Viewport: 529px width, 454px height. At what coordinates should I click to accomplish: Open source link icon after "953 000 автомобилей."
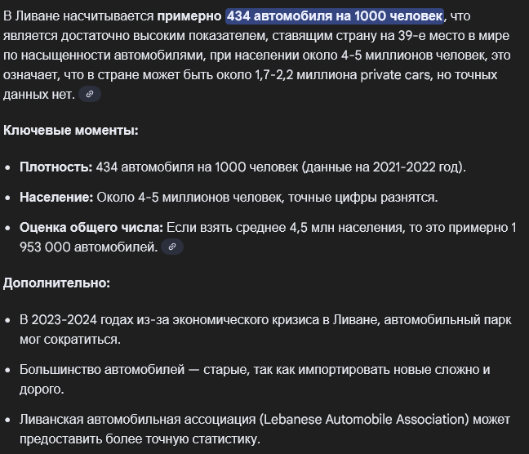[x=172, y=247]
